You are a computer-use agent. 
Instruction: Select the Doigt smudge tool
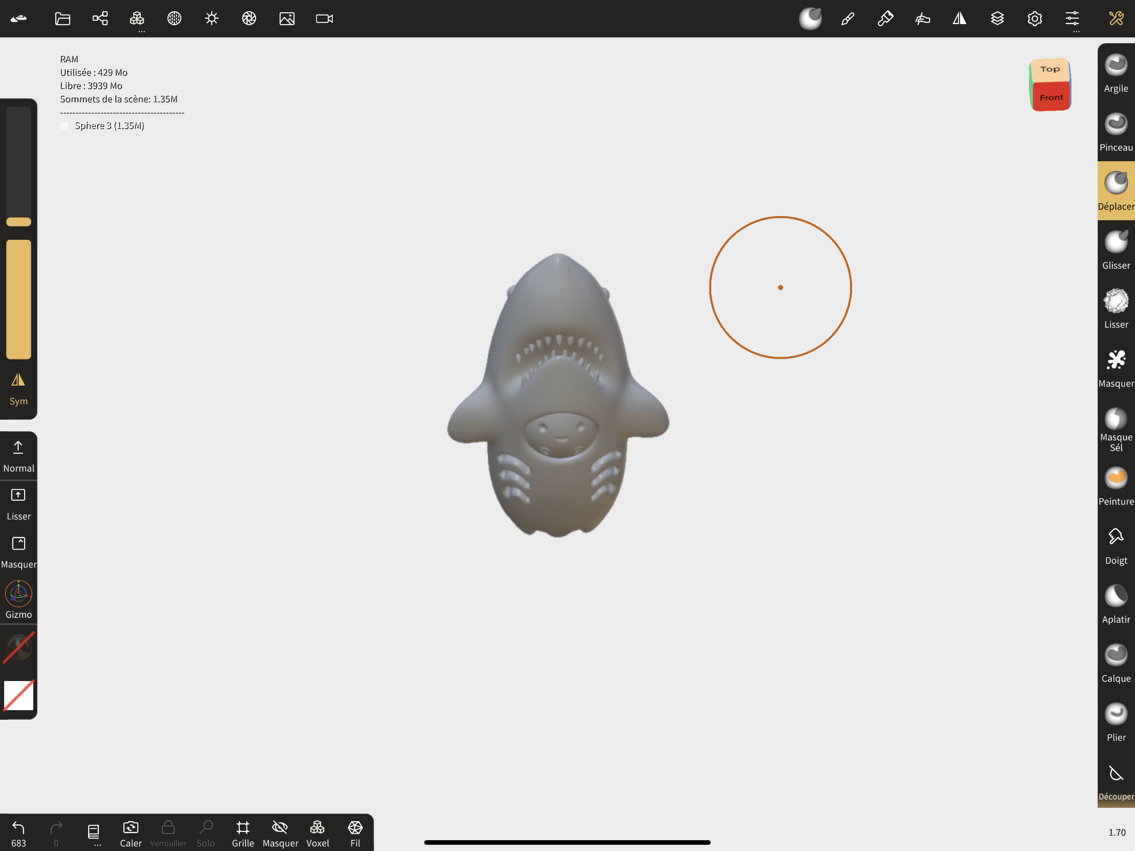pos(1115,546)
